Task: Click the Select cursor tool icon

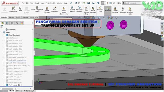Action: tap(103, 3)
